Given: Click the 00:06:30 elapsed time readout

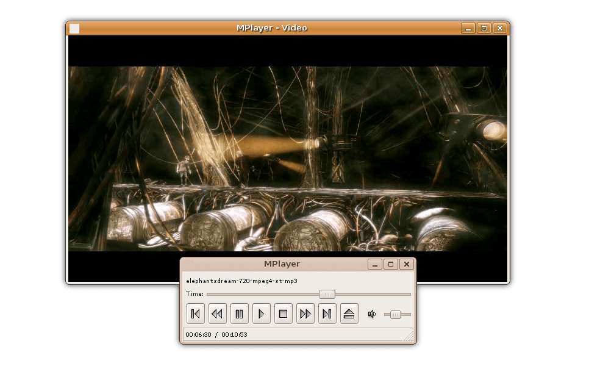Looking at the screenshot, I should (x=198, y=334).
